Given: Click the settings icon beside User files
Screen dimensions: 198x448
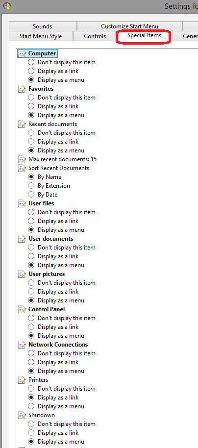Looking at the screenshot, I should 22,203.
